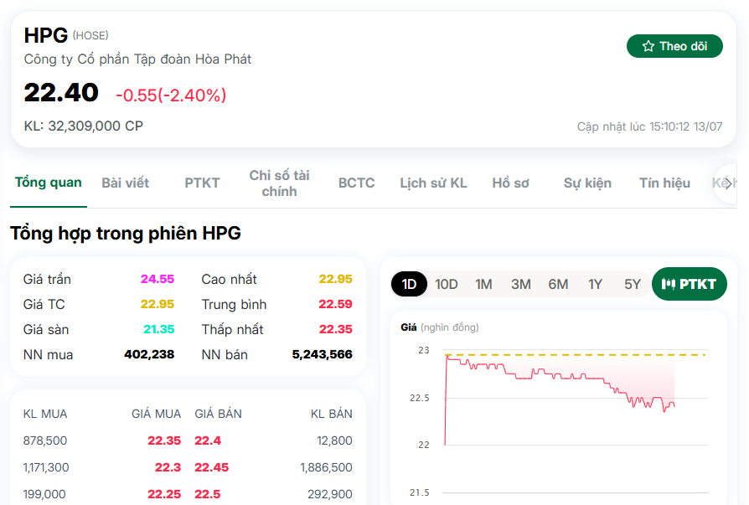Open the Sự kiện tab
Viewport: 749px width, 505px height.
coord(587,183)
